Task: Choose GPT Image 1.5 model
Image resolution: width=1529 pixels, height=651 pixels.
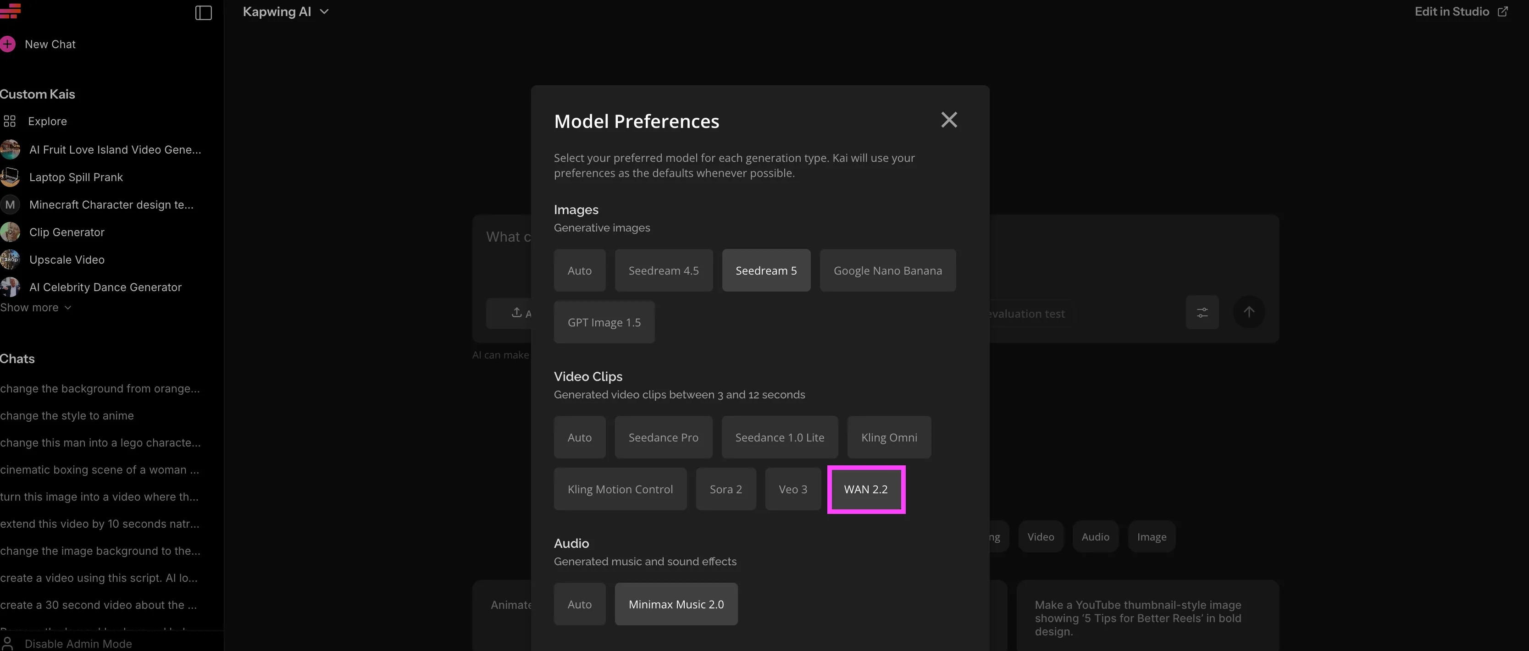Action: [x=604, y=322]
